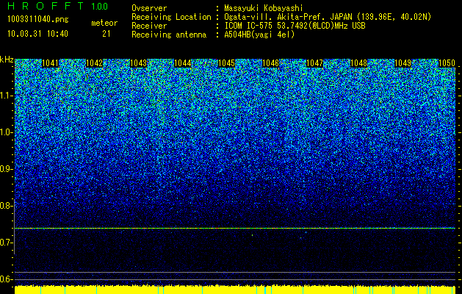462x294 pixels.
Task: Click the meteor count 21
Action: [x=107, y=34]
